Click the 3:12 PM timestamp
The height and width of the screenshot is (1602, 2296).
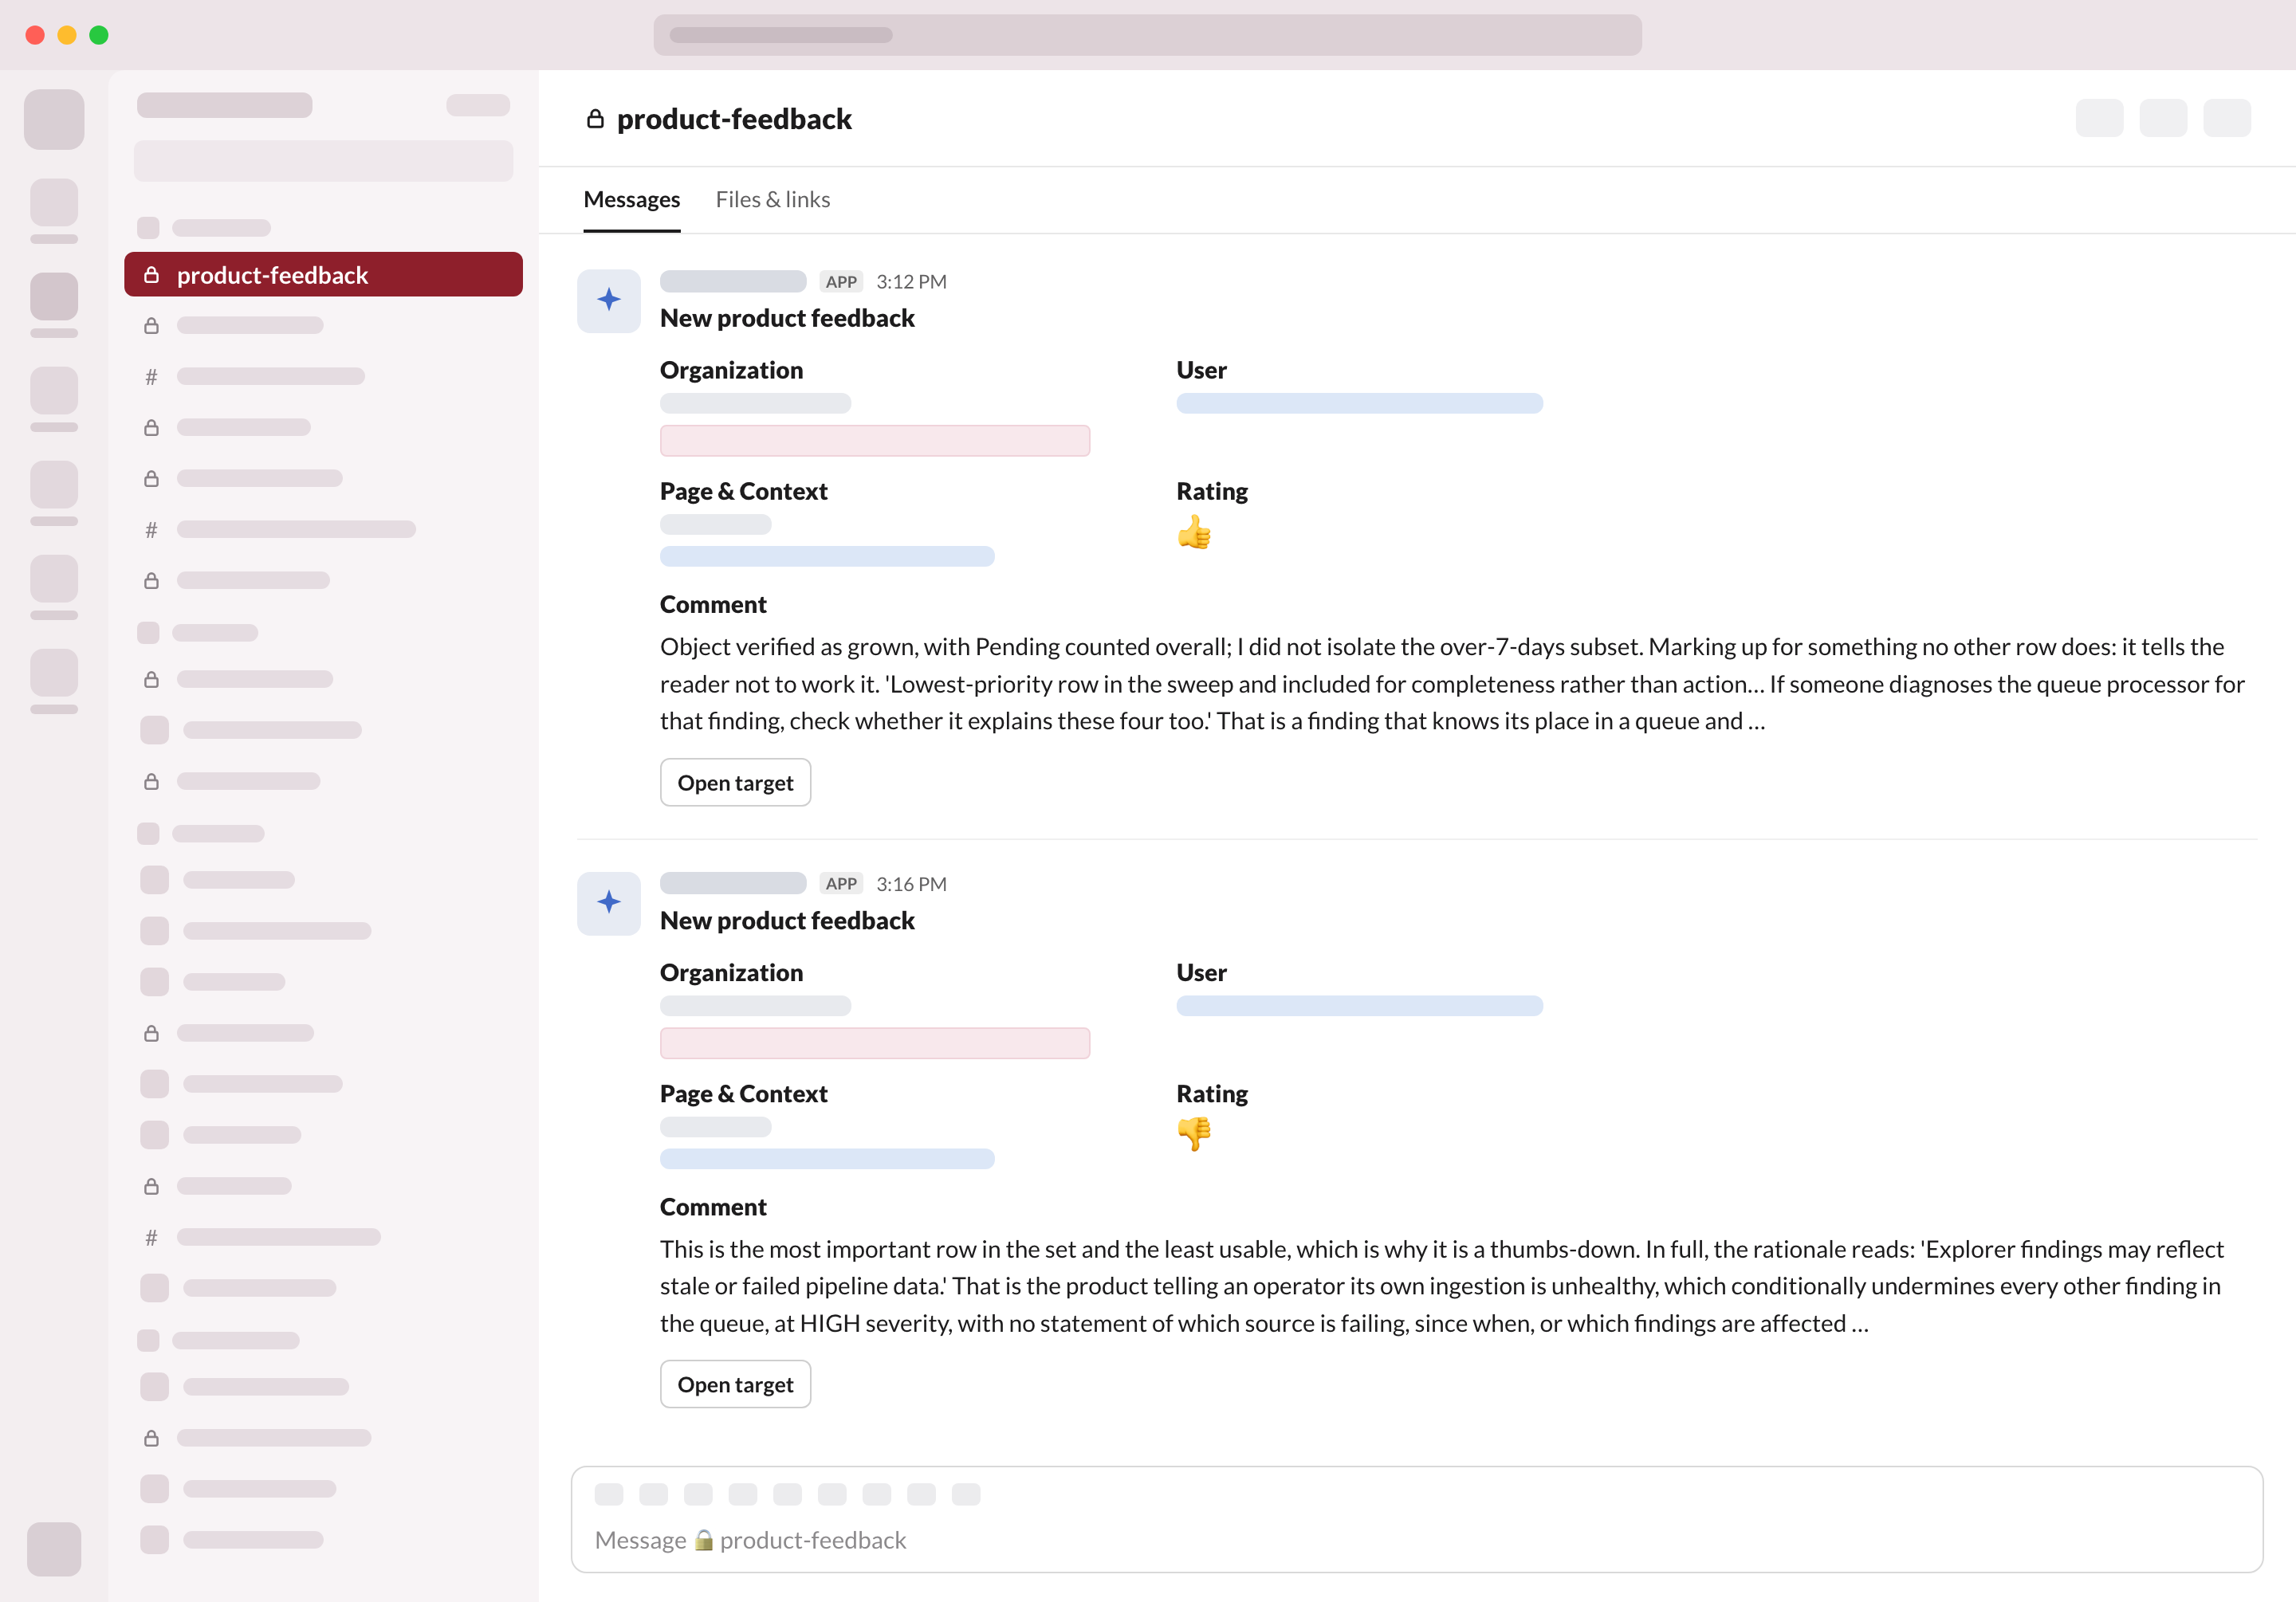coord(910,282)
